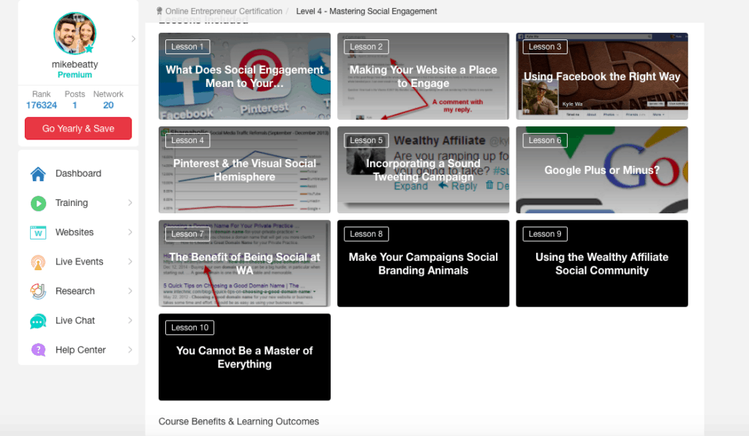
Task: Click the Premium membership label
Action: click(x=75, y=75)
